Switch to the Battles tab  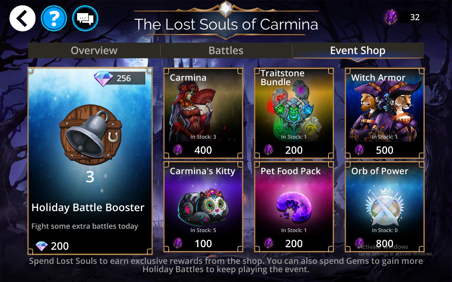click(226, 50)
